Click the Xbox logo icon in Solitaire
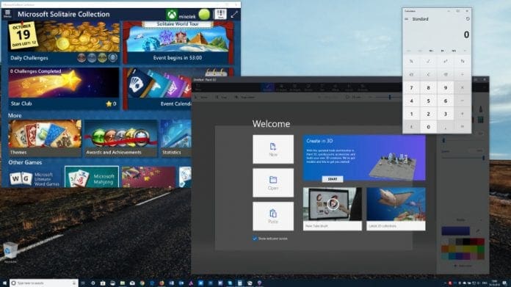This screenshot has height=287, width=511. (x=172, y=15)
